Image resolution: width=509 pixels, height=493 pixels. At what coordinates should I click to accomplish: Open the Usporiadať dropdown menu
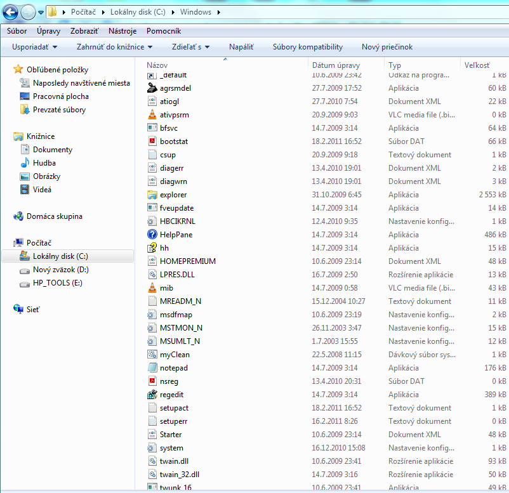[34, 47]
